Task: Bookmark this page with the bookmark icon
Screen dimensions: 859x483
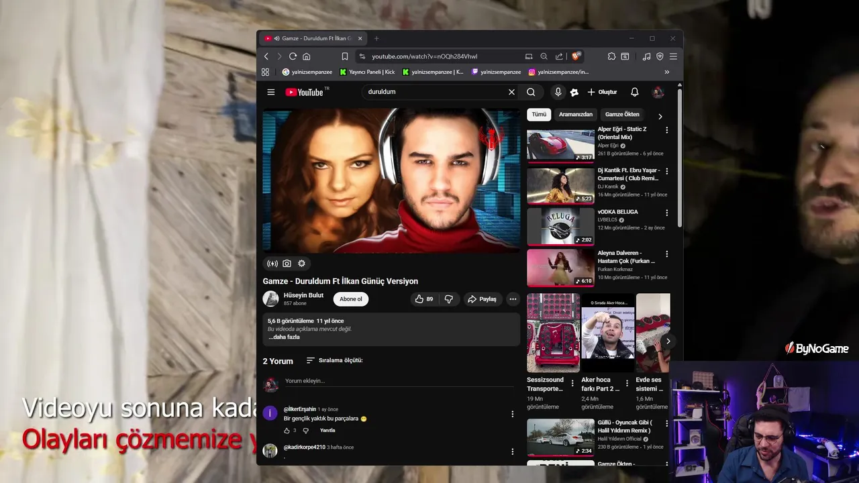Action: click(344, 56)
